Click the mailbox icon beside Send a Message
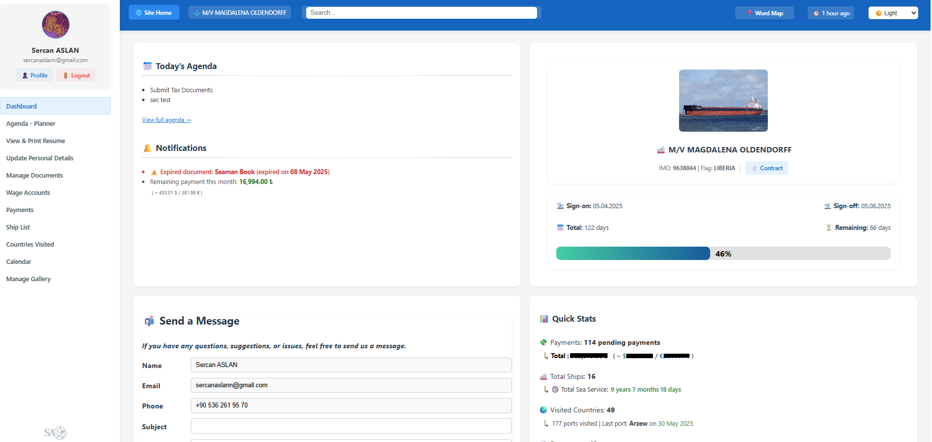 point(149,321)
